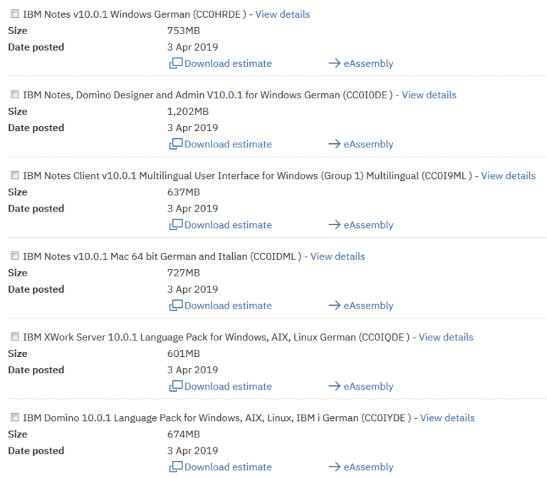Open eAssembly link for XWork Server Language Pack
The height and width of the screenshot is (478, 547).
368,386
